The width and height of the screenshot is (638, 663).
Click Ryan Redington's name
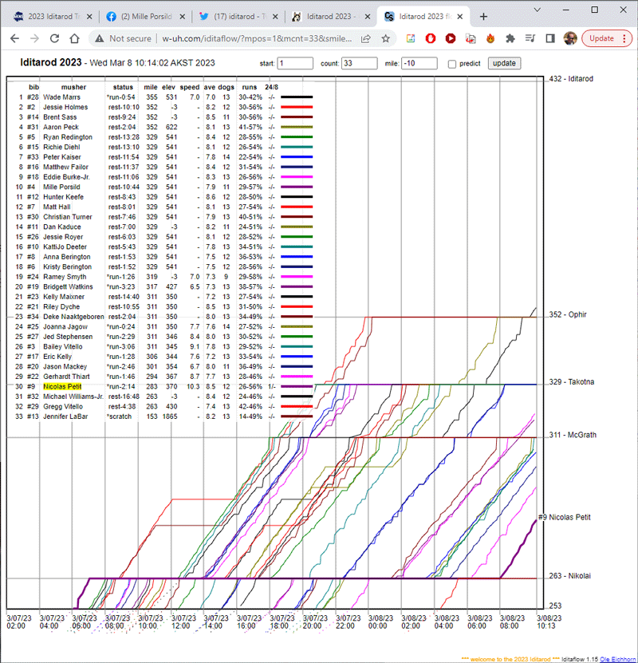pos(68,137)
